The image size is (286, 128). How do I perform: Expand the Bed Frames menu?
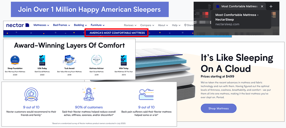(61, 25)
